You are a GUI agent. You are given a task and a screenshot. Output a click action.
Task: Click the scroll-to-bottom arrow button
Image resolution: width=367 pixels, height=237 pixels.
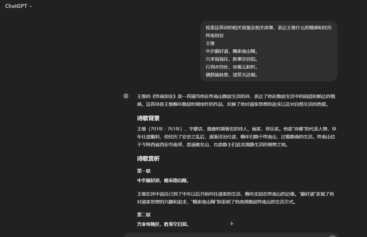(231, 223)
